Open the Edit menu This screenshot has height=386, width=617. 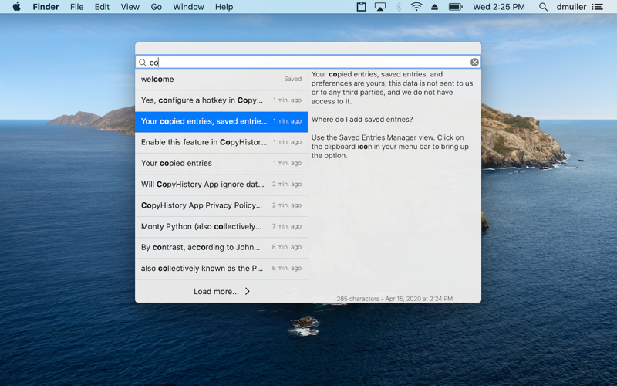click(102, 7)
